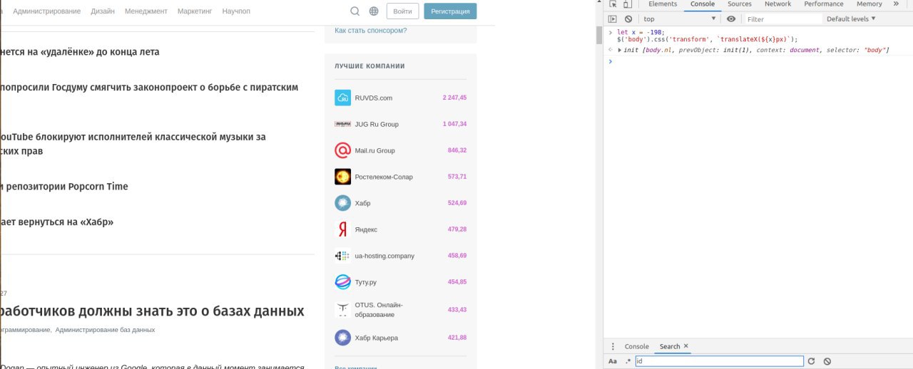Image resolution: width=913 pixels, height=369 pixels.
Task: Open the Mail.ru Group link
Action: [x=374, y=151]
